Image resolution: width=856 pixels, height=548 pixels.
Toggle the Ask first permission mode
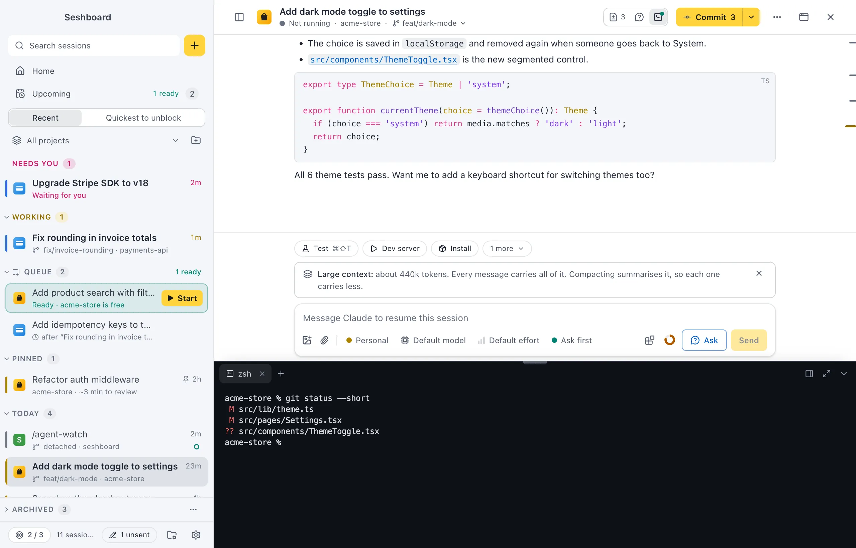coord(571,340)
